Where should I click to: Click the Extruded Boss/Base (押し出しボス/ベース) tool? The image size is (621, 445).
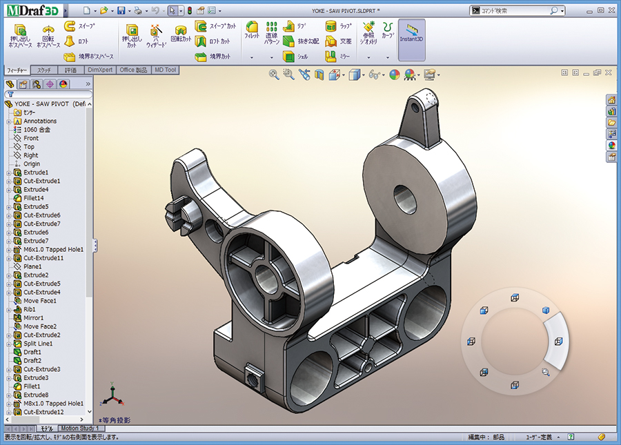[21, 36]
